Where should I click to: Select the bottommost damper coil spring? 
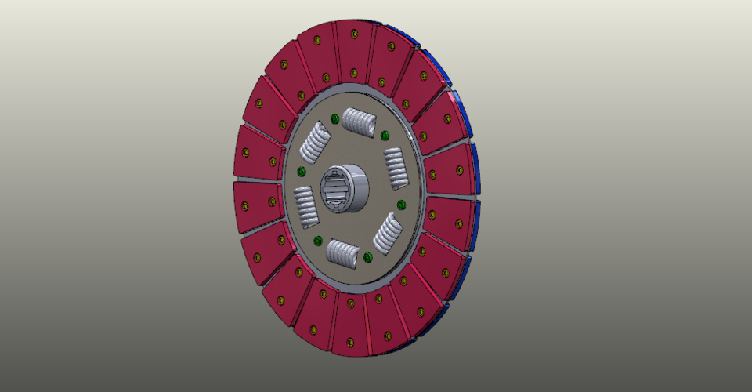[x=342, y=253]
